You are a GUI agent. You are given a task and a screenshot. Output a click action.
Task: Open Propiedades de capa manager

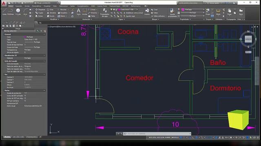coord(105,13)
